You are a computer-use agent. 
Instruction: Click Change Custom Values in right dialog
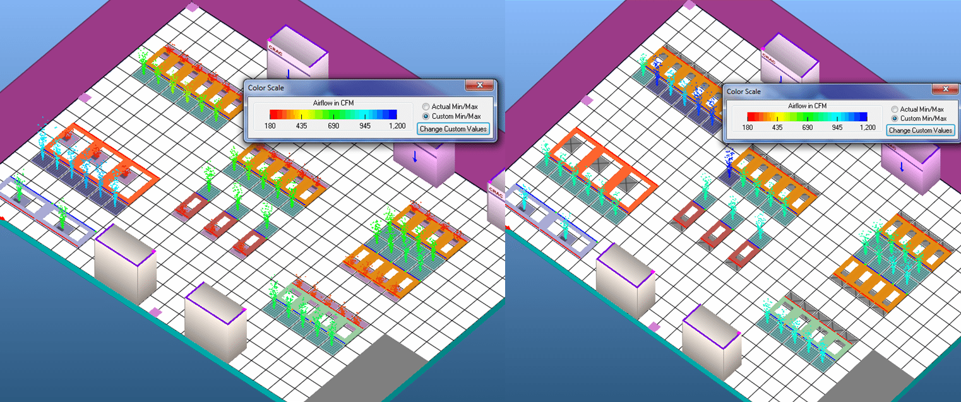[920, 131]
